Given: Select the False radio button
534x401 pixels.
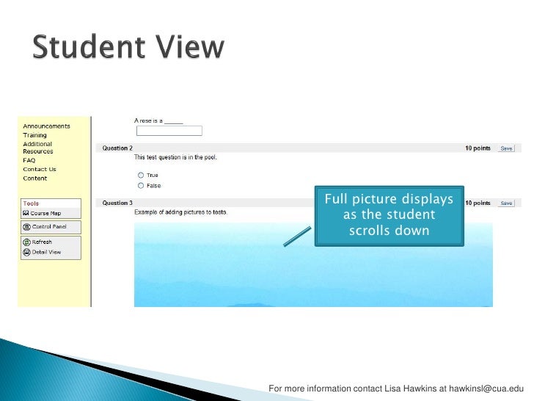Looking at the screenshot, I should point(141,186).
